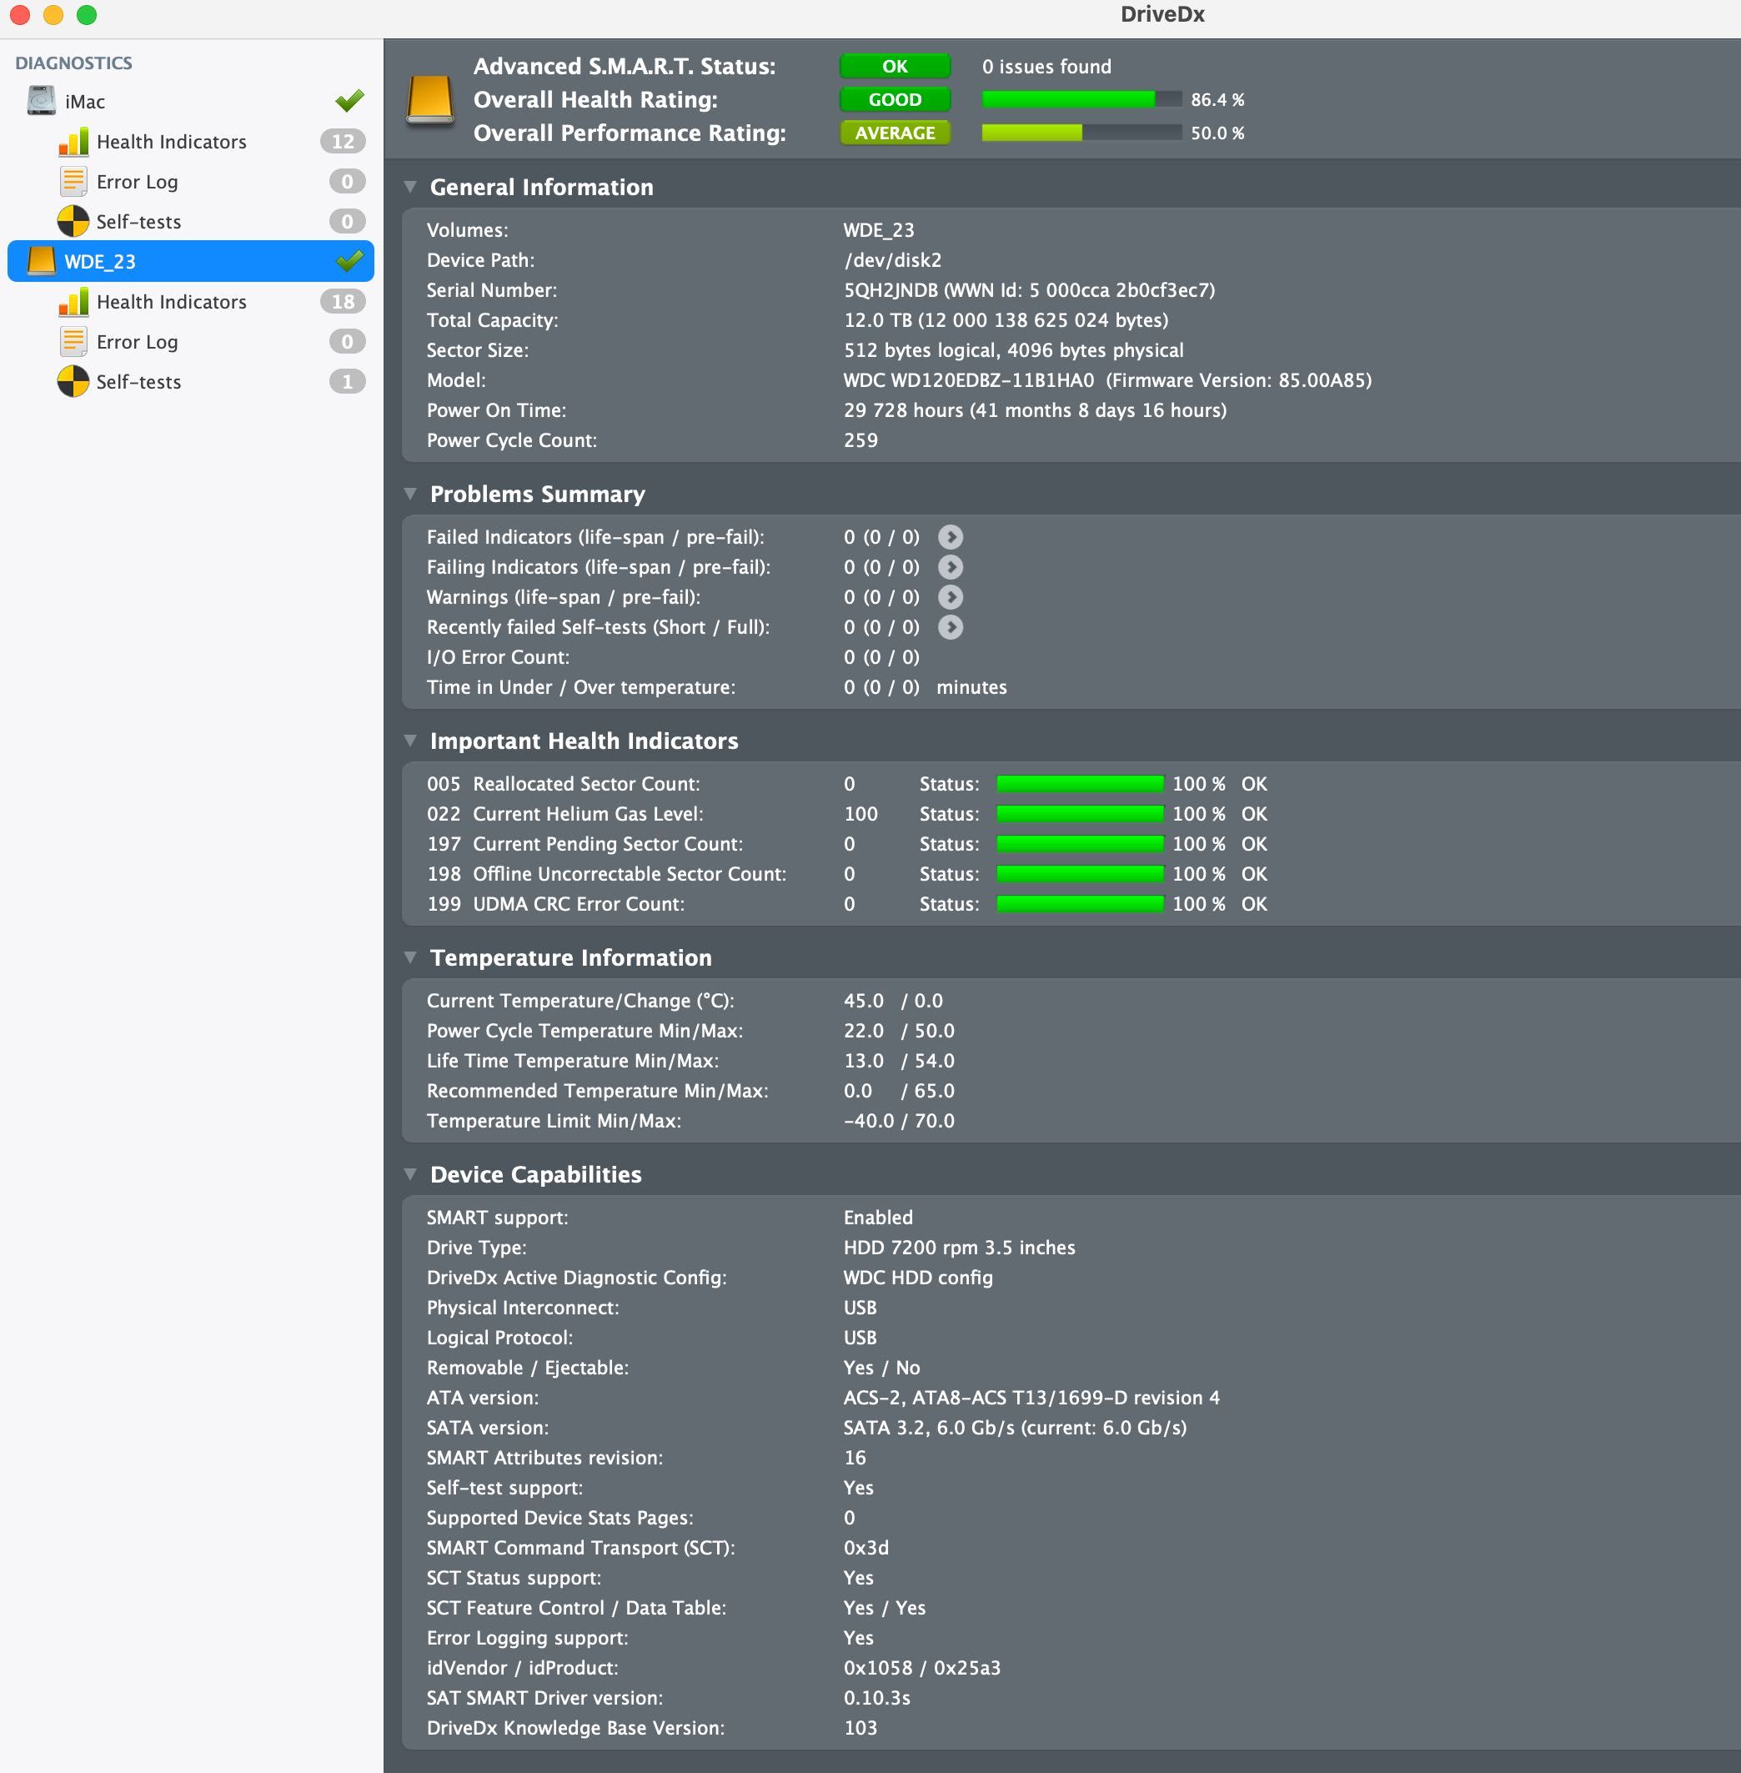1741x1773 pixels.
Task: Click the model WDC WD120EDBZ-11B1HA0 value
Action: 1107,380
